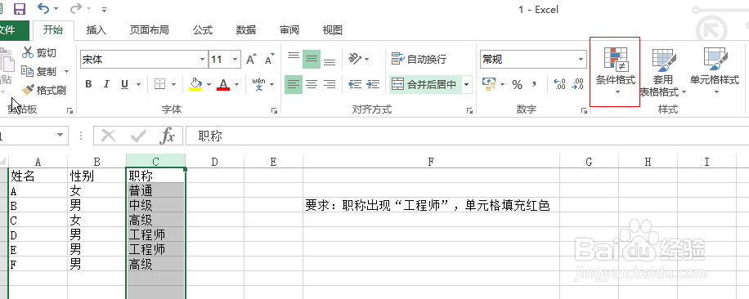Open 套用表格格式 table styles
The height and width of the screenshot is (299, 749).
click(663, 72)
